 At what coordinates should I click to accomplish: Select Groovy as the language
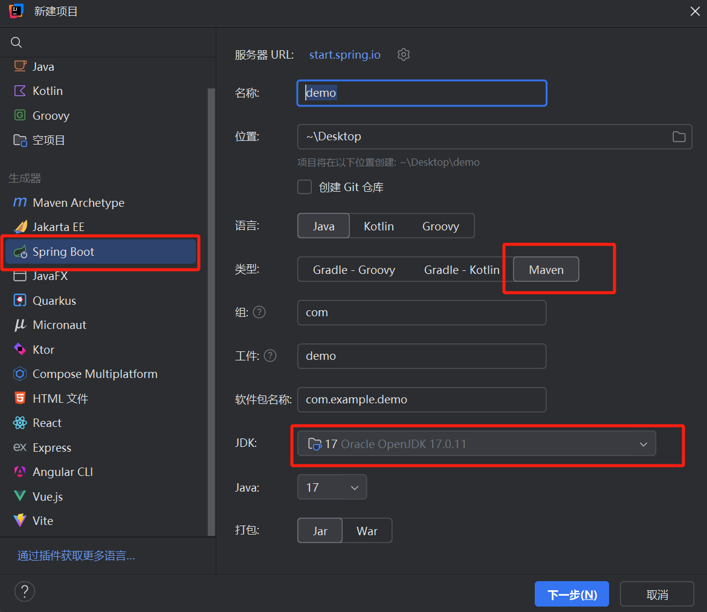pyautogui.click(x=441, y=226)
